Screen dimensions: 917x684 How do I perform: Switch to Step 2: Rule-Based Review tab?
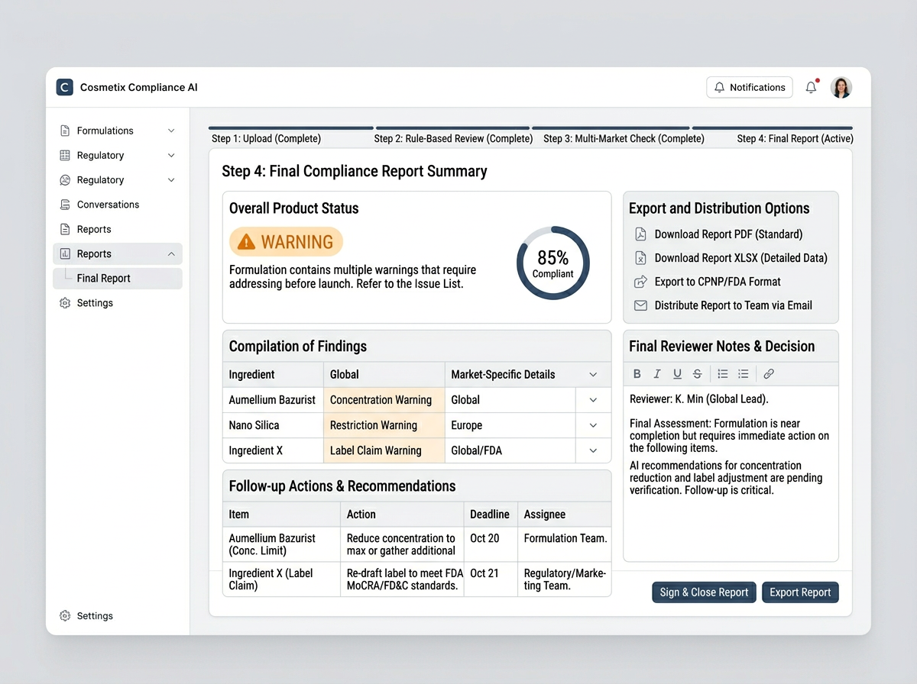[452, 138]
